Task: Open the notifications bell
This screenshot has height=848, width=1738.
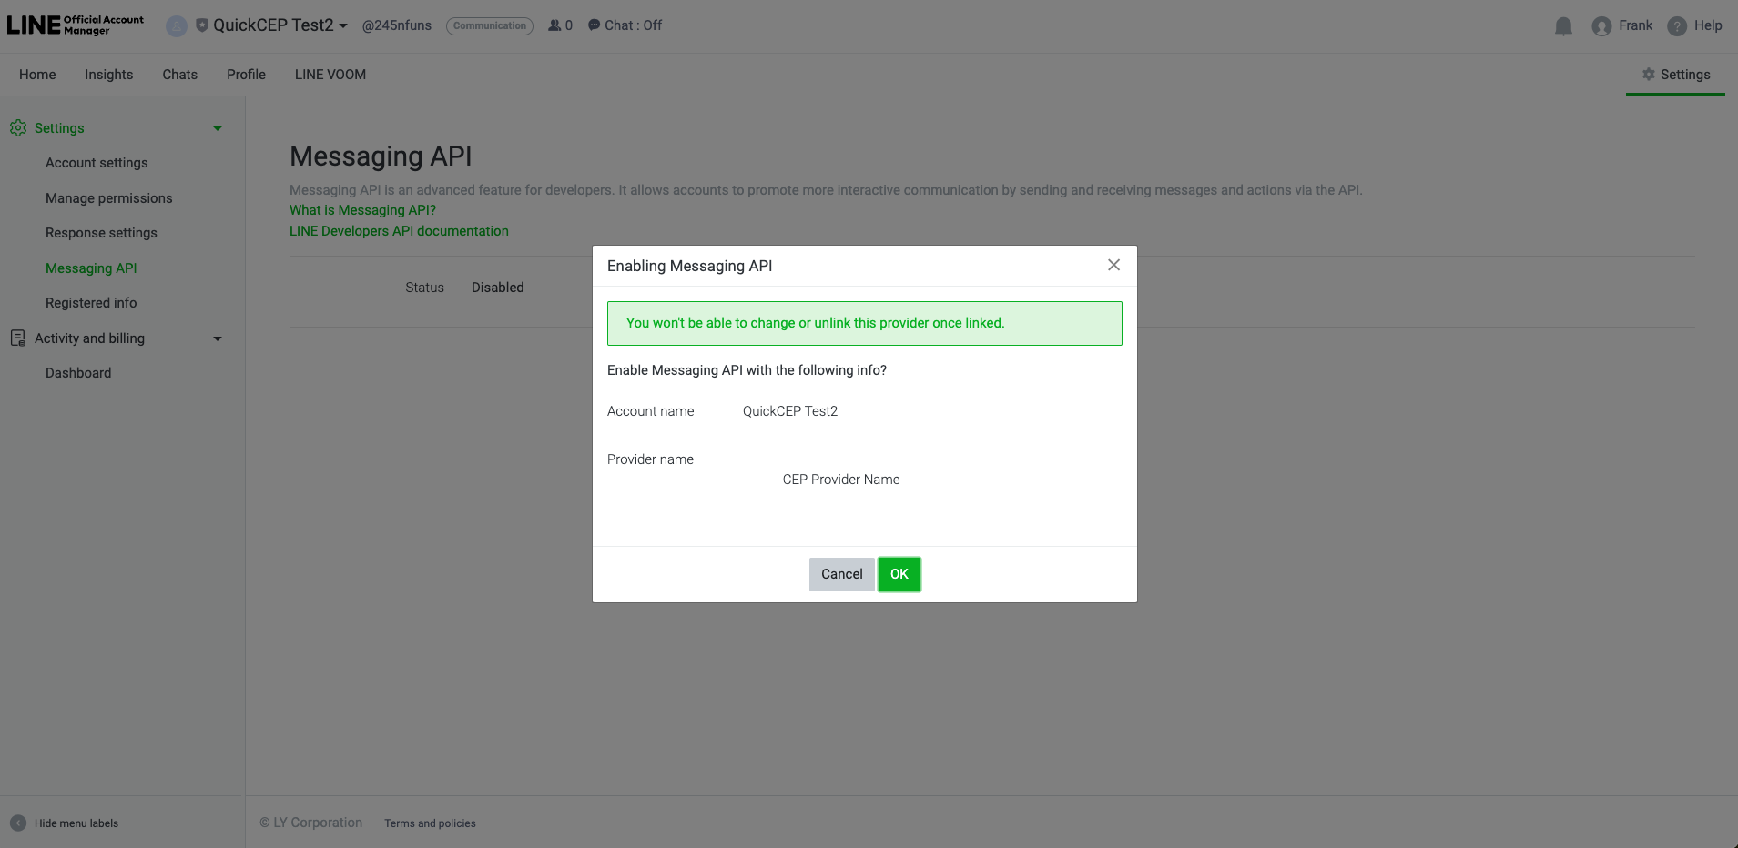Action: [1564, 26]
